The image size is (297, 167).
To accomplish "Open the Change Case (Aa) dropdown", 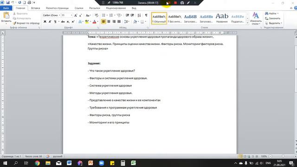I will (88, 15).
